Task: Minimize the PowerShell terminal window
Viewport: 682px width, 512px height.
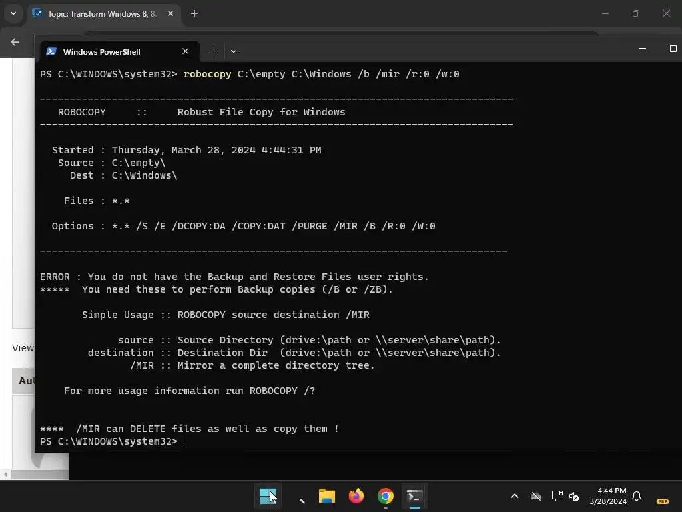Action: click(x=643, y=49)
